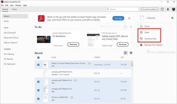Click Review on the Adobe_Export_PDF card
Viewport: 177px width, 104px height.
tap(123, 44)
